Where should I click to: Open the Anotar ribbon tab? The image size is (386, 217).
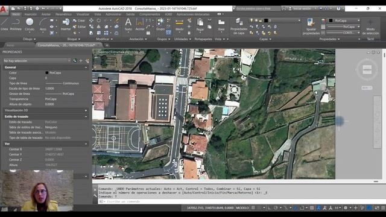[x=46, y=14]
